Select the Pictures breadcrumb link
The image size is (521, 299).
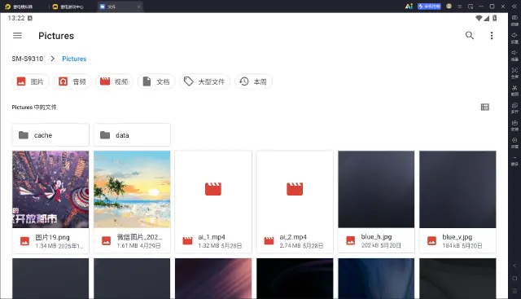click(74, 59)
